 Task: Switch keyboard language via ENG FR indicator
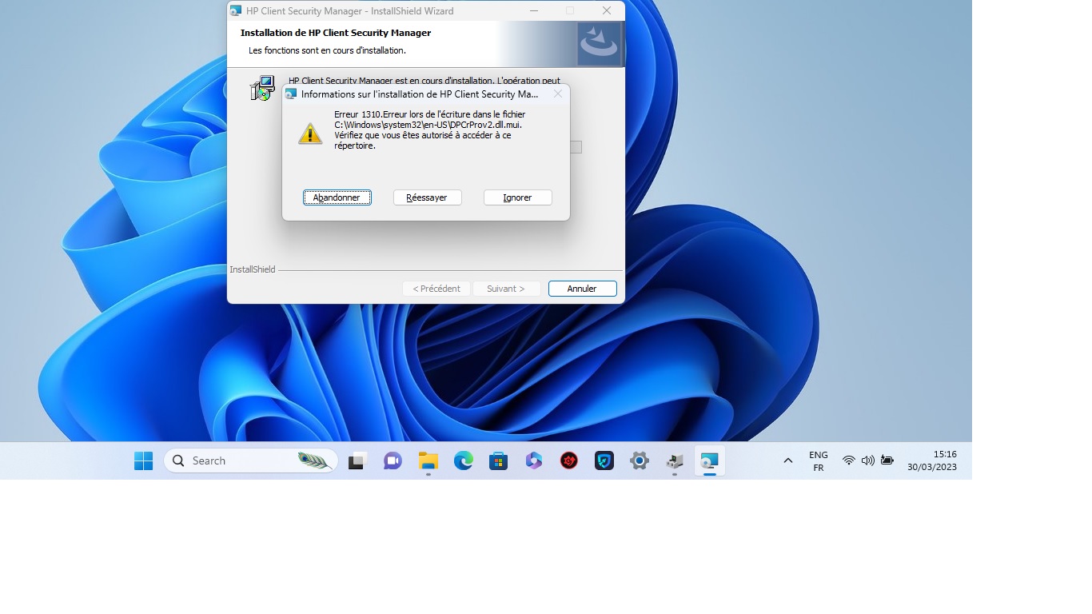[x=818, y=460]
